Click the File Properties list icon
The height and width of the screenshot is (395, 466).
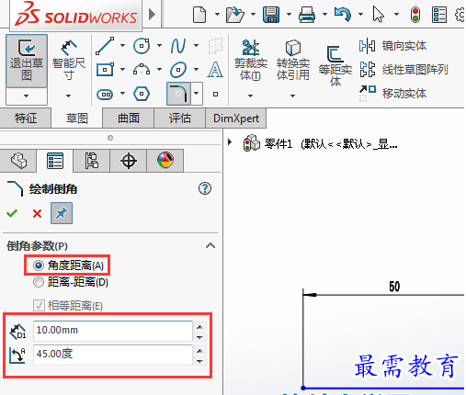tap(439, 15)
